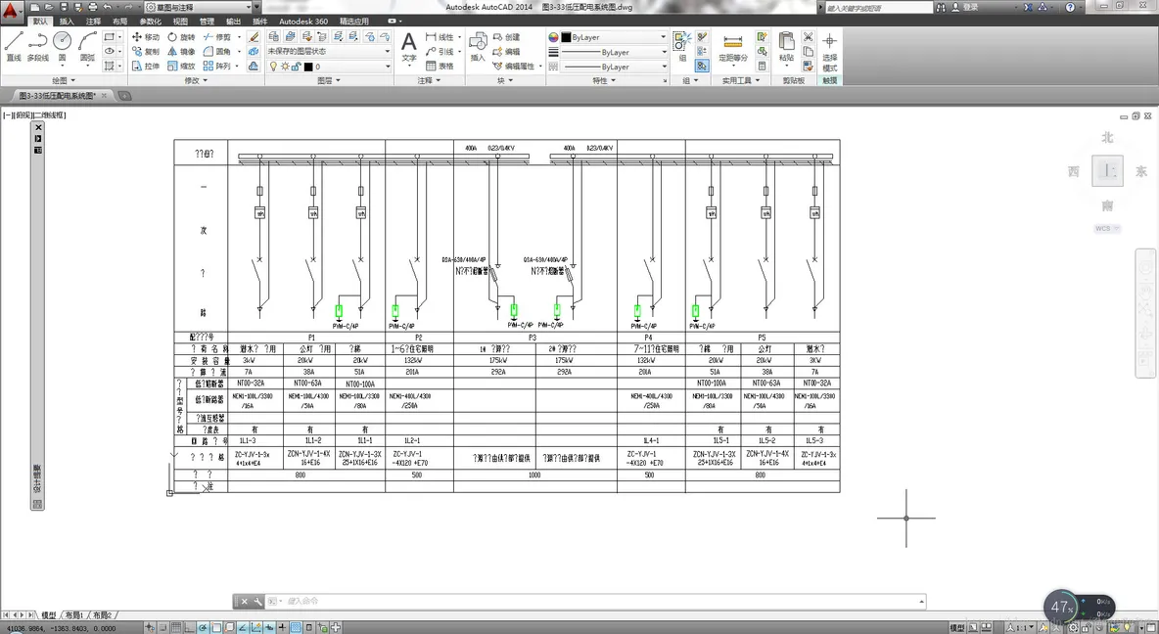Click the Undo arrow in quick access toolbar
1159x634 pixels.
pyautogui.click(x=107, y=7)
